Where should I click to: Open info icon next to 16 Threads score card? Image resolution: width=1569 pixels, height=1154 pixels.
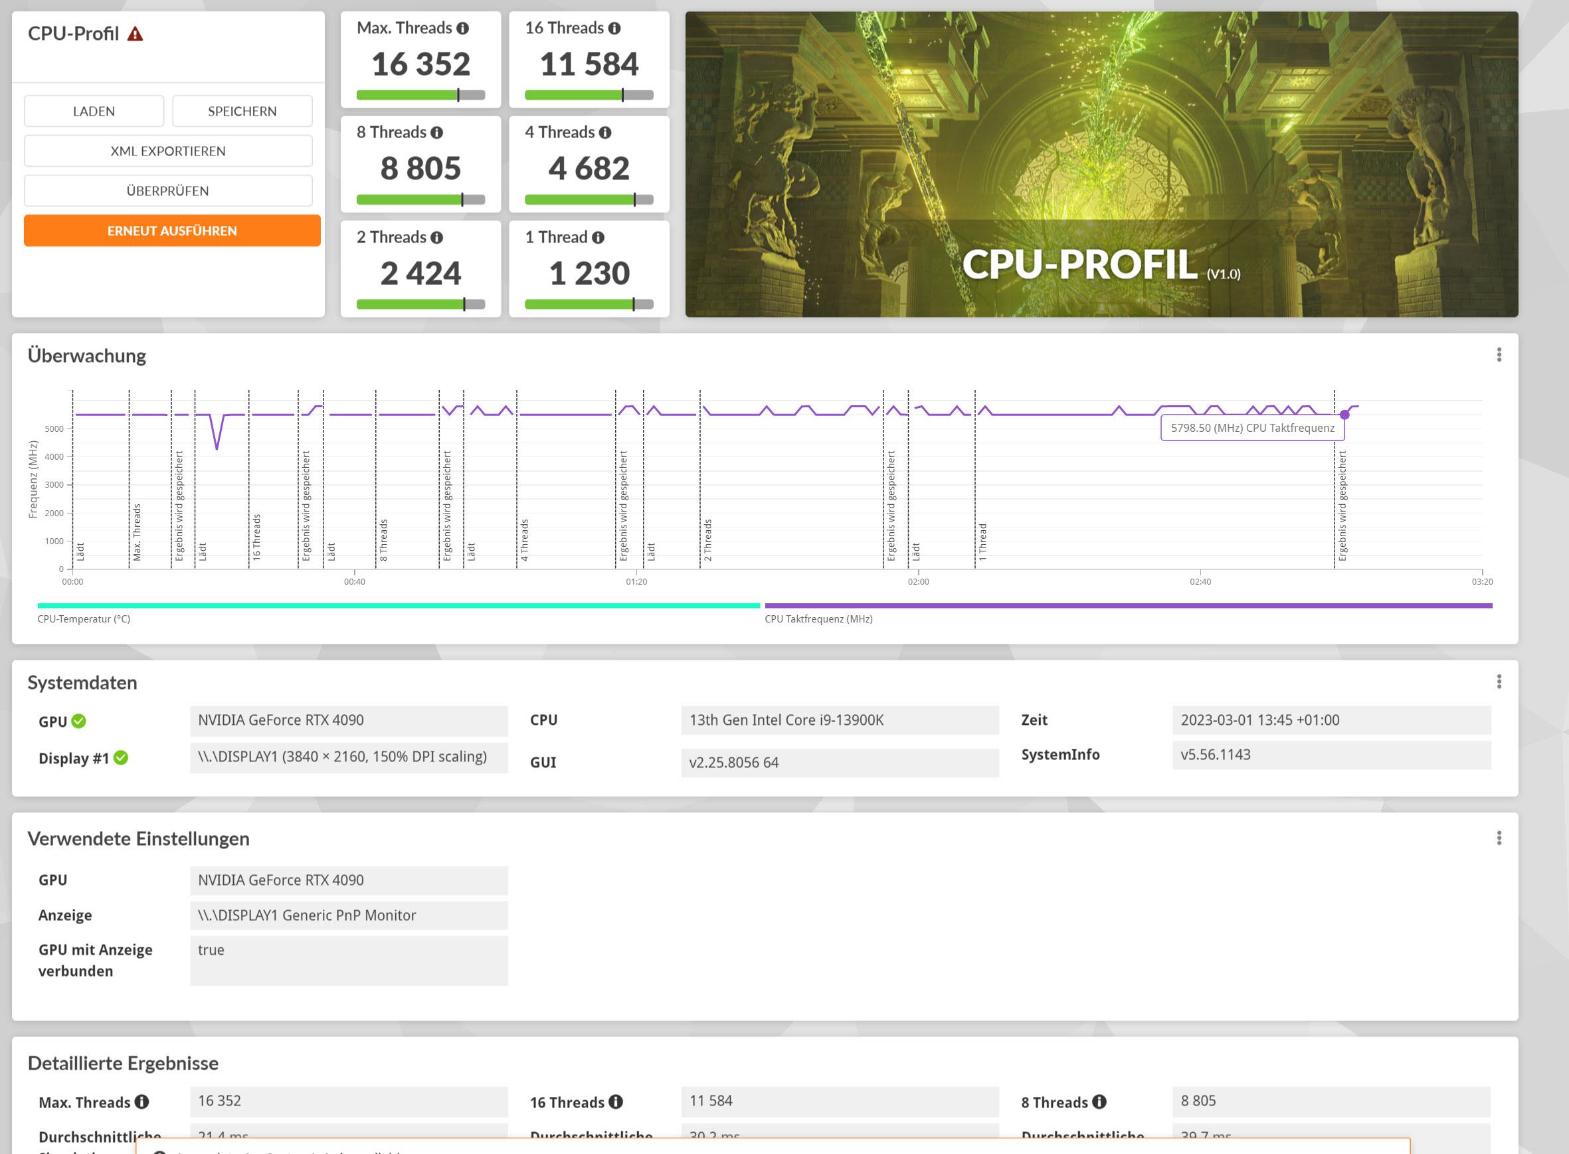pyautogui.click(x=614, y=28)
